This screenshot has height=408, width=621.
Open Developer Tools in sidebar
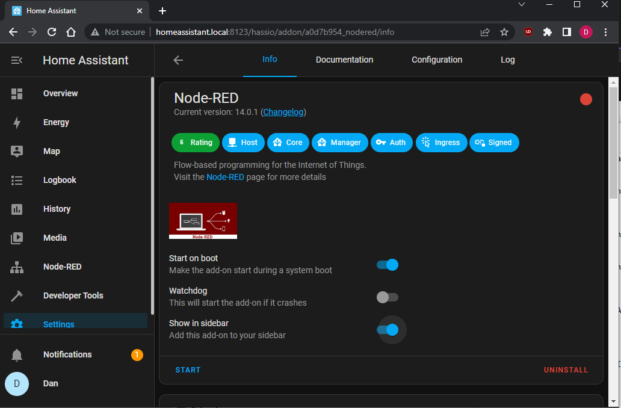pyautogui.click(x=75, y=296)
